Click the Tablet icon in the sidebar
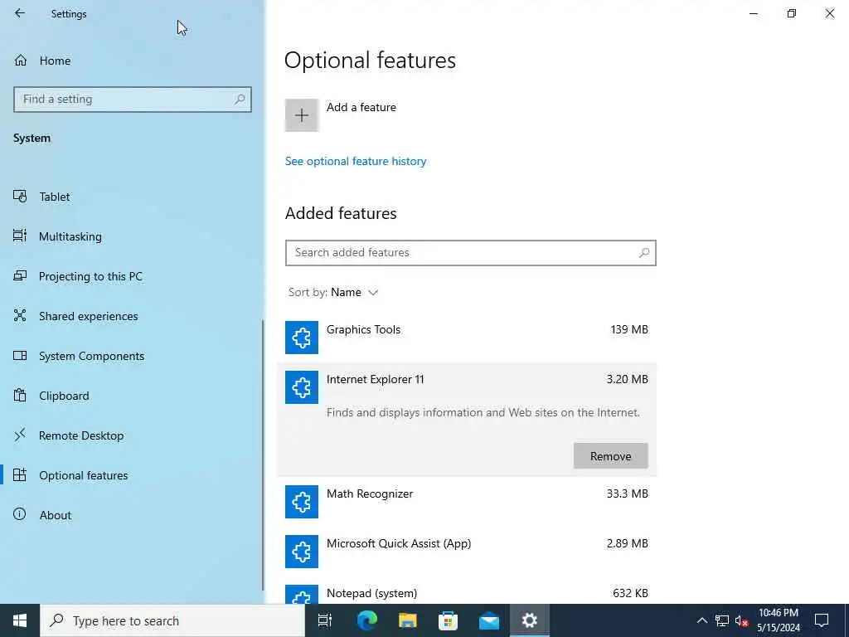Screen dimensions: 849x637 click(20, 196)
